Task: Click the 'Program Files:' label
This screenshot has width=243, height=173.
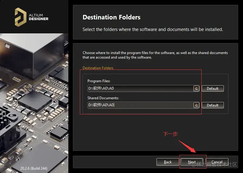Action: point(99,81)
